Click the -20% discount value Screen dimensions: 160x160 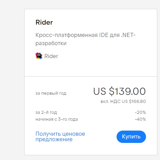[140, 112]
